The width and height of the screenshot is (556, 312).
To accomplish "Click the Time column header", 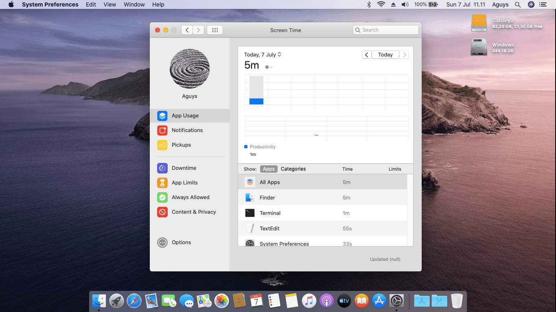I will [x=347, y=169].
